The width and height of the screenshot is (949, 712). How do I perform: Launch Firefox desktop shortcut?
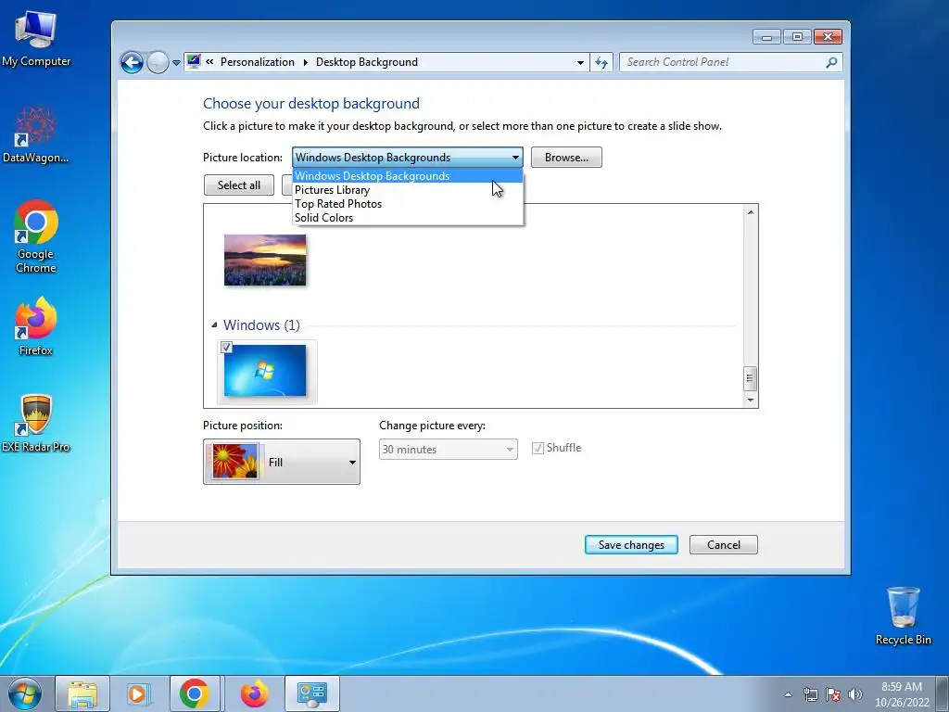coord(36,325)
